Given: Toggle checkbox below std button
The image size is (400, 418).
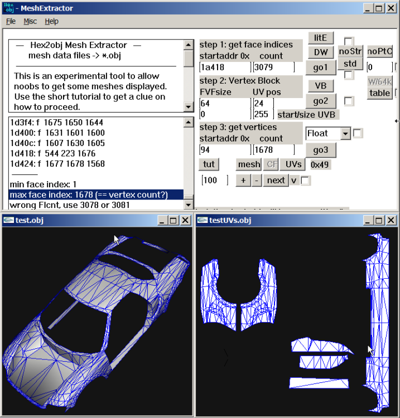Looking at the screenshot, I should 348,75.
